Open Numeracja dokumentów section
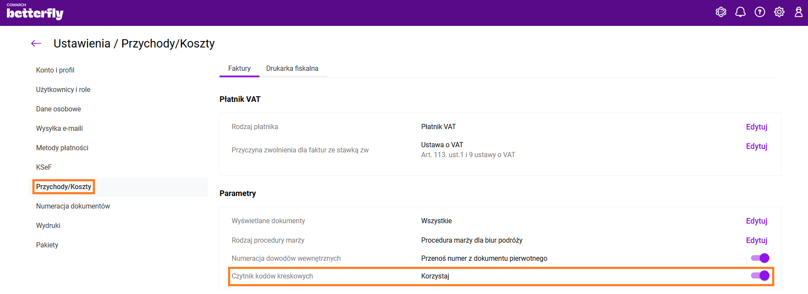This screenshot has width=808, height=294. [73, 206]
